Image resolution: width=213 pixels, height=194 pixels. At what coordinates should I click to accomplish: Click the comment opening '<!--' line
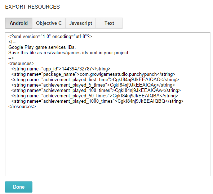[x=12, y=42]
